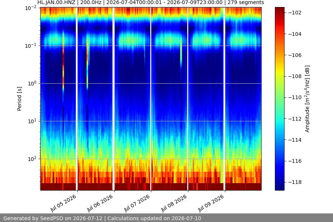
Task: Click the −114 colorbar tick label
Action: (295, 140)
